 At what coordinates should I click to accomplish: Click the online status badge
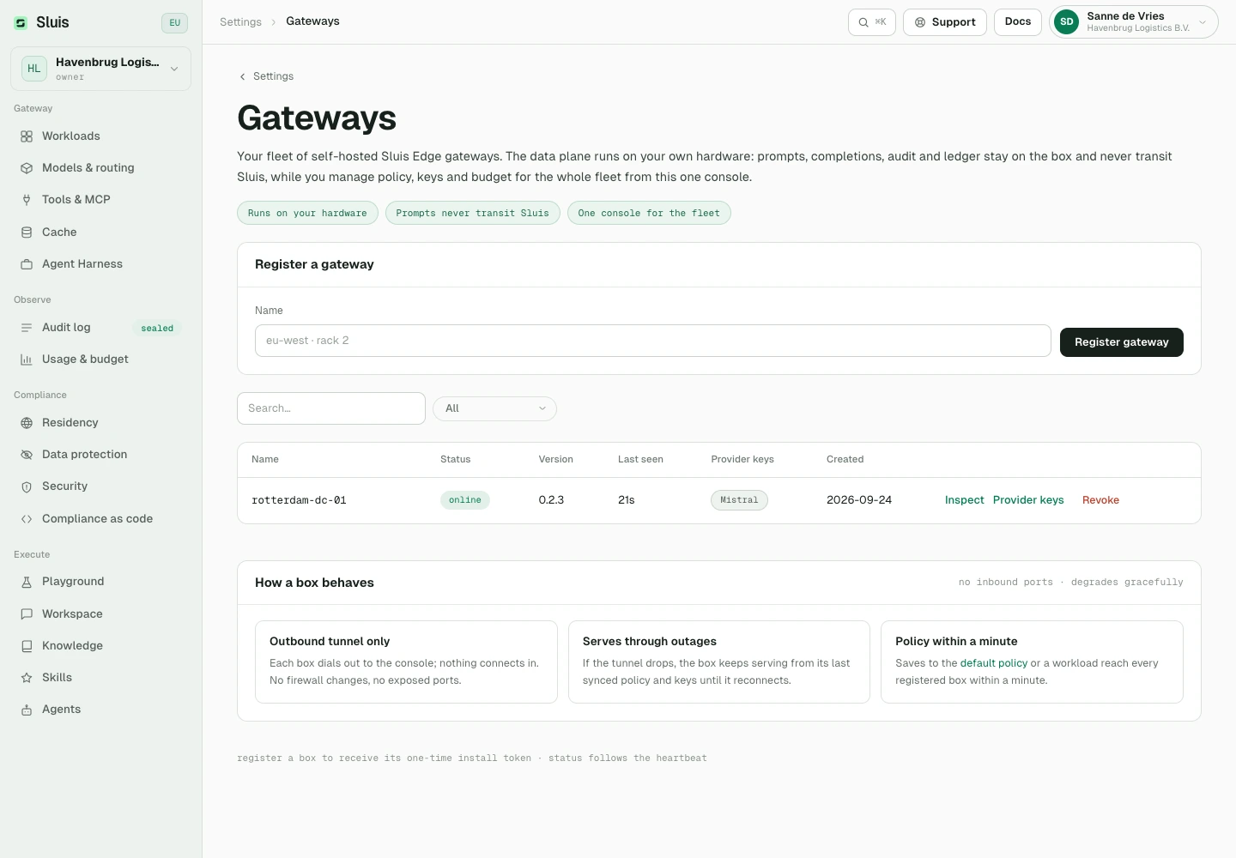(x=465, y=500)
